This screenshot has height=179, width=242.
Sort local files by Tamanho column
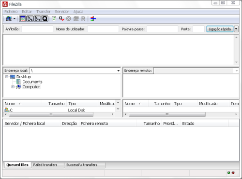(x=54, y=104)
